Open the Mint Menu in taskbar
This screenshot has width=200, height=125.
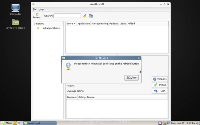click(x=7, y=123)
